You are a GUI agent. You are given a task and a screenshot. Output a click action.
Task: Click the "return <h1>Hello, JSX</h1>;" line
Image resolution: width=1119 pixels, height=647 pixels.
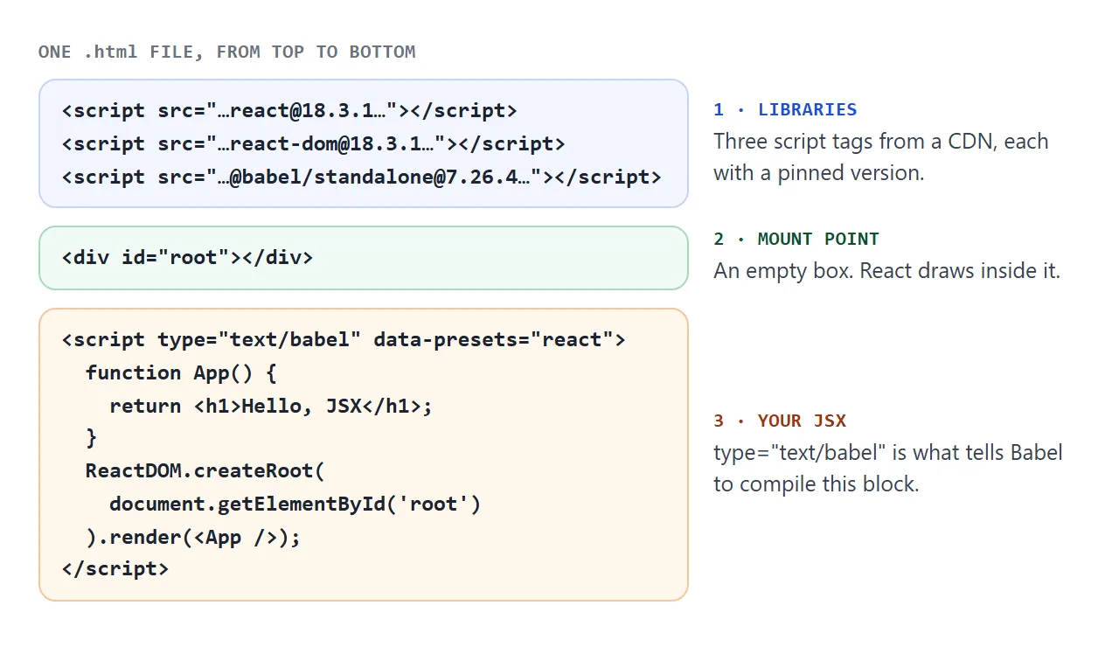tap(271, 406)
